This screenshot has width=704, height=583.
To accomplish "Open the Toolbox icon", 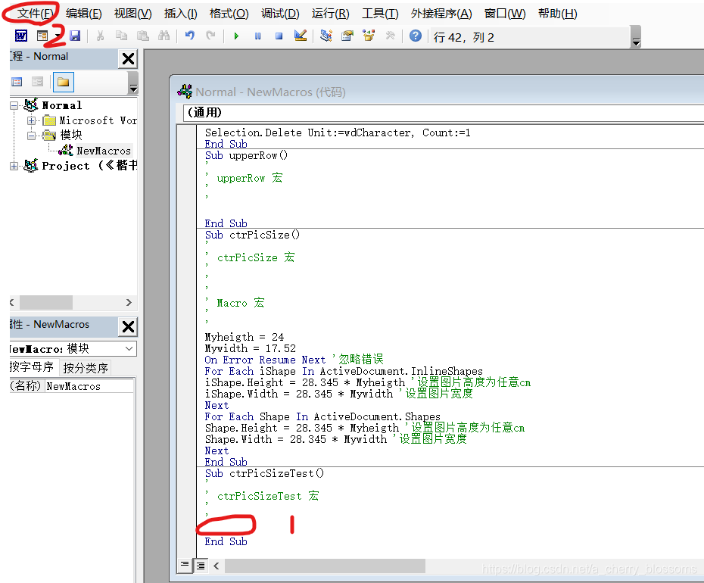I will click(x=390, y=36).
